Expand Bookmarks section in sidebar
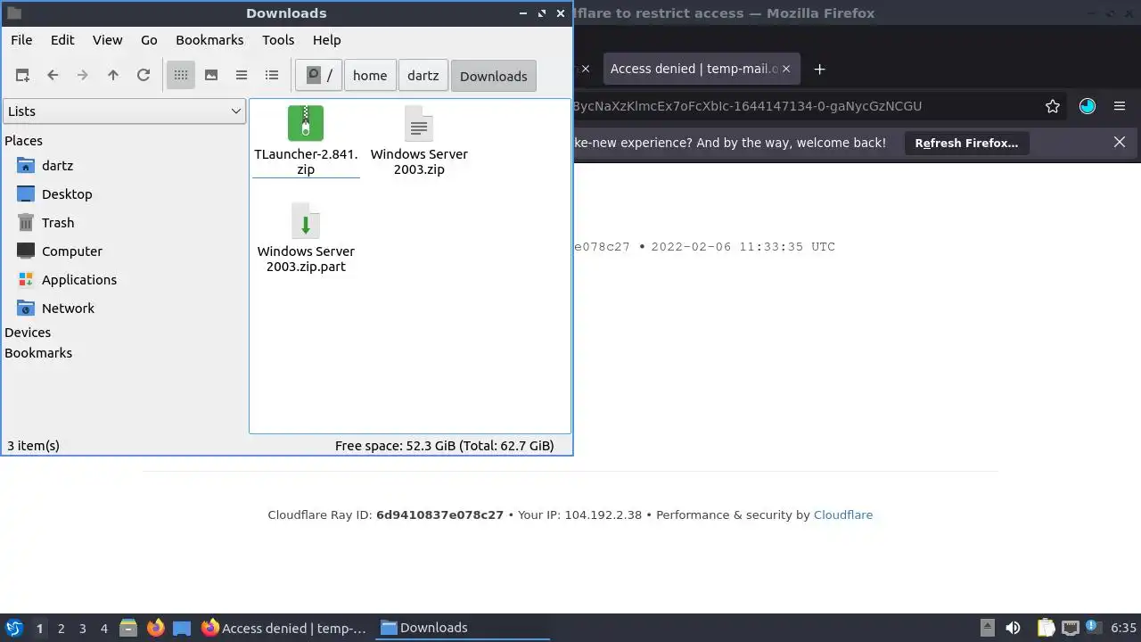The height and width of the screenshot is (642, 1141). pos(38,353)
